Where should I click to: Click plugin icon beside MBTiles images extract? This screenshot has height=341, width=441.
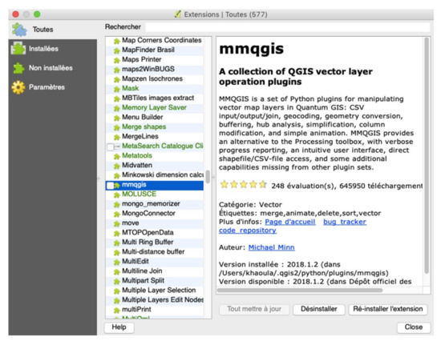(117, 99)
